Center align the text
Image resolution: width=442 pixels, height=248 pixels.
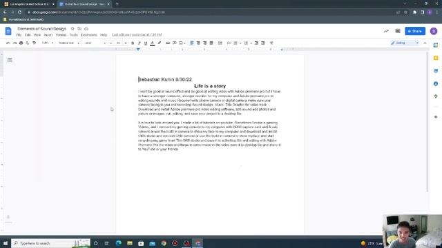[198, 43]
